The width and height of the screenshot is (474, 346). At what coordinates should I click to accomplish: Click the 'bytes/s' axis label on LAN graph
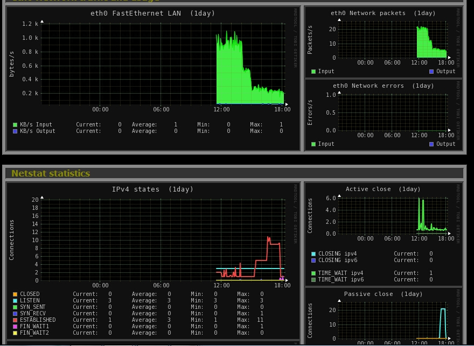11,64
